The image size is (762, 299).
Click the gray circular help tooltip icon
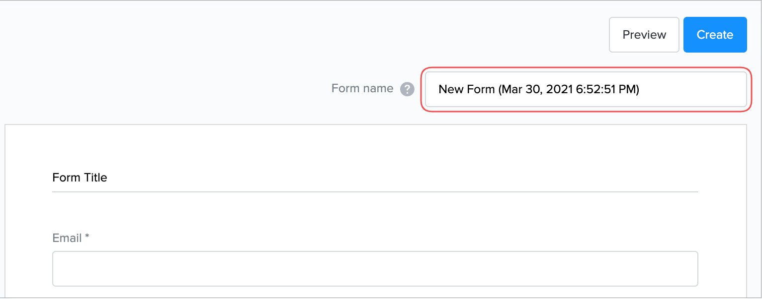pyautogui.click(x=407, y=89)
